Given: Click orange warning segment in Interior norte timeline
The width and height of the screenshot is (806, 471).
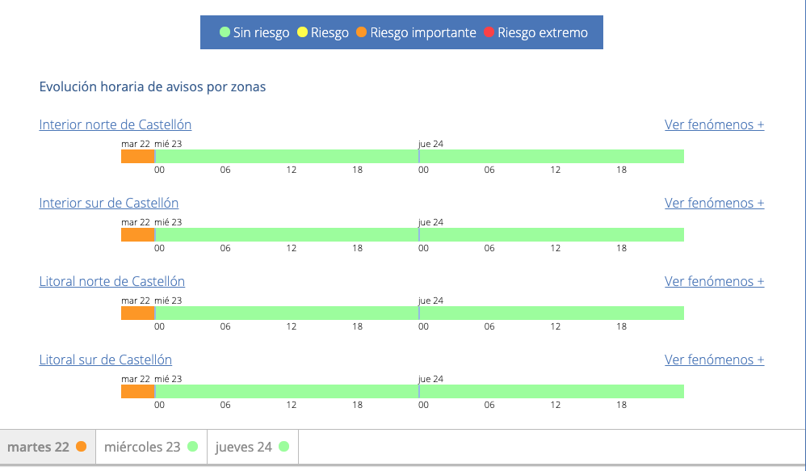Looking at the screenshot, I should click(x=137, y=157).
